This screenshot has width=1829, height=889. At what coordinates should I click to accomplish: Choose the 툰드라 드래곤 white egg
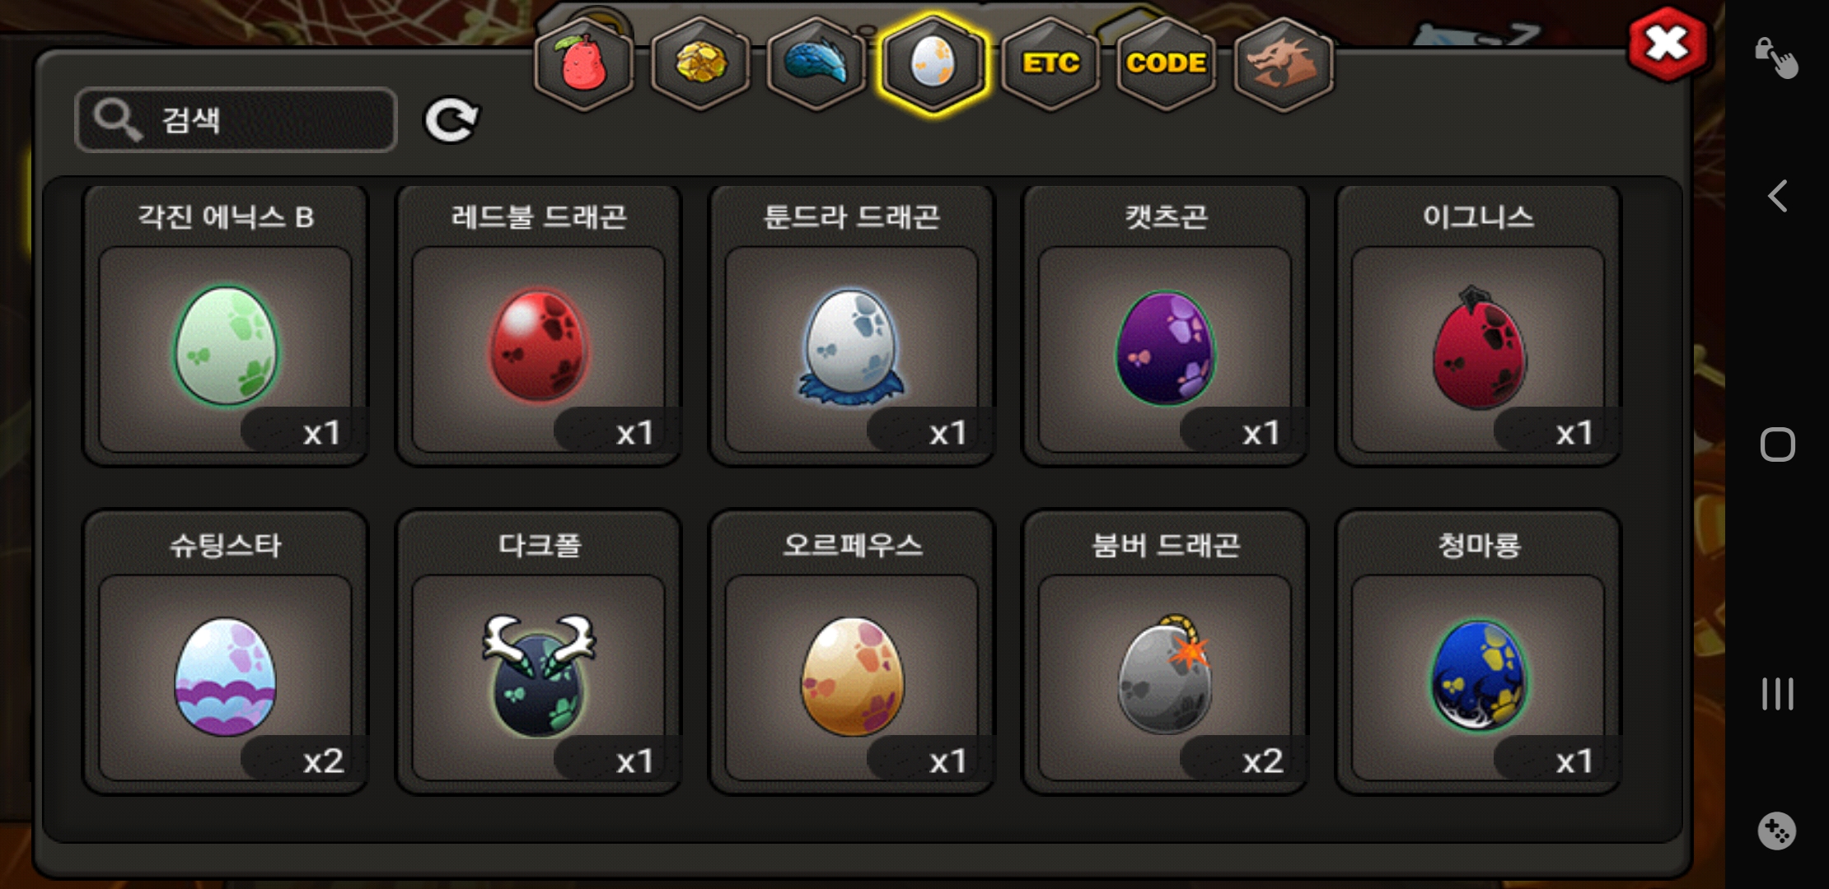click(852, 326)
